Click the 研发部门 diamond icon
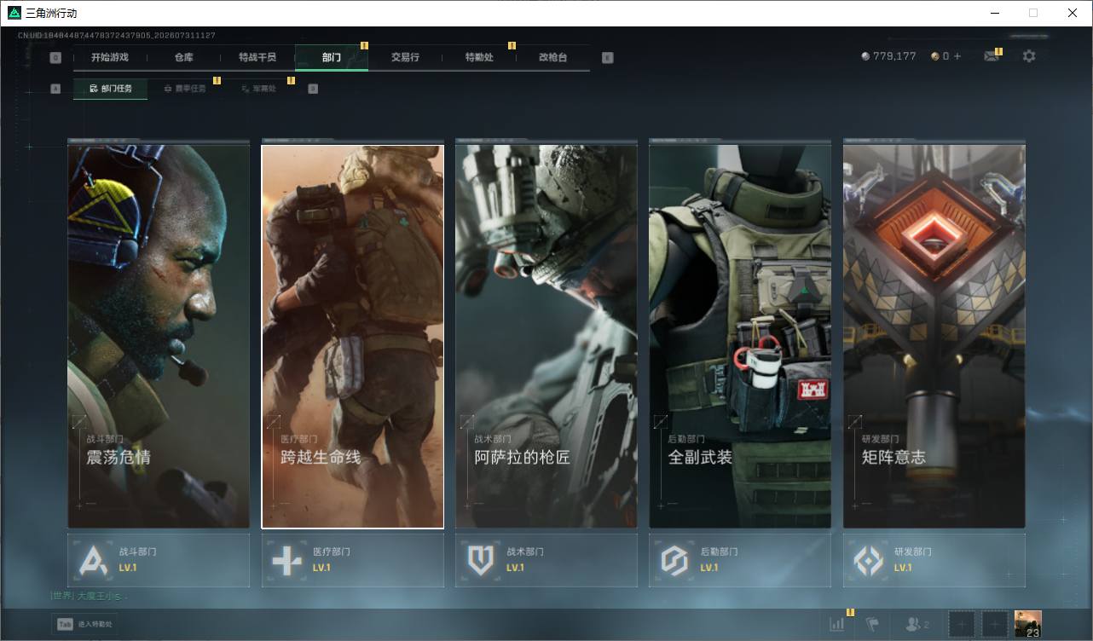 pos(869,561)
